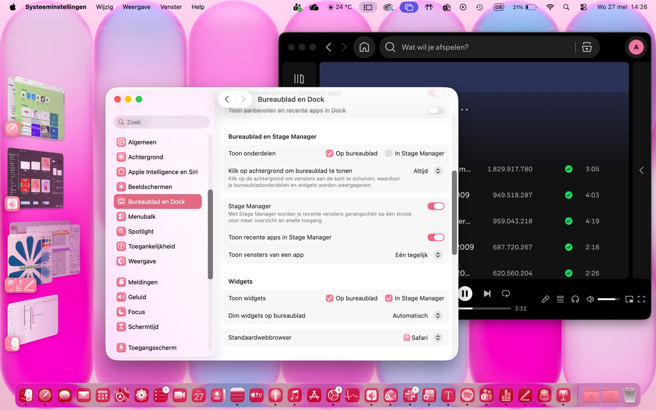Open the Weergave menu in menu bar
Screen dimensions: 656x410
click(137, 7)
